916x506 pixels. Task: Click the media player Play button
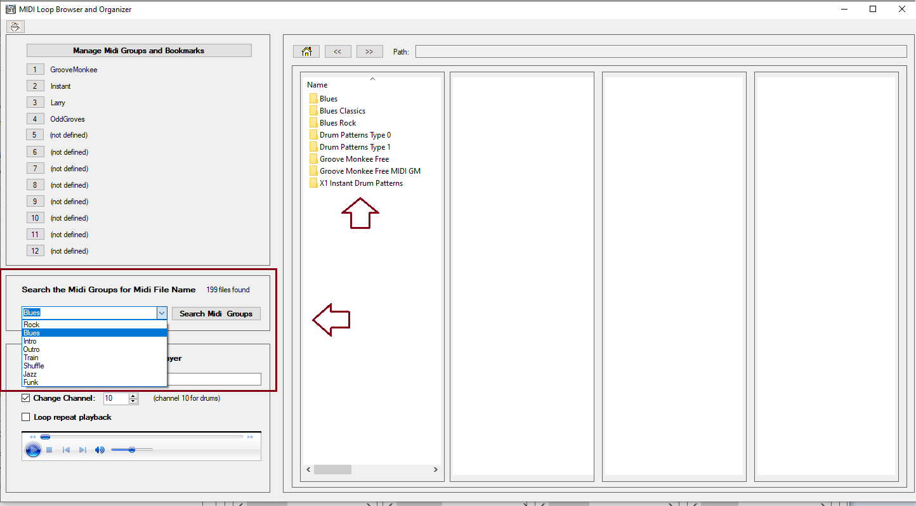click(33, 450)
